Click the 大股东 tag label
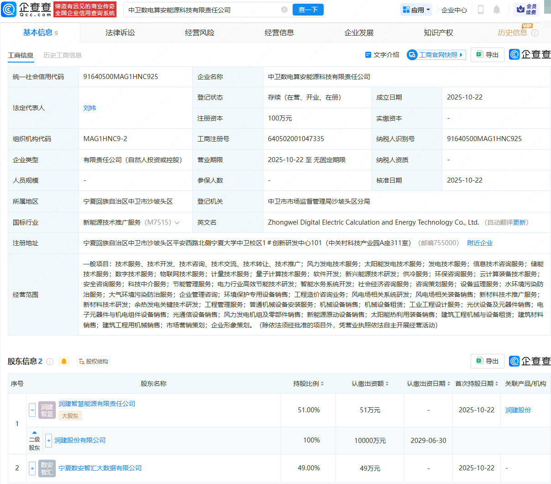Screen dimensions: 551x484 [x=70, y=416]
